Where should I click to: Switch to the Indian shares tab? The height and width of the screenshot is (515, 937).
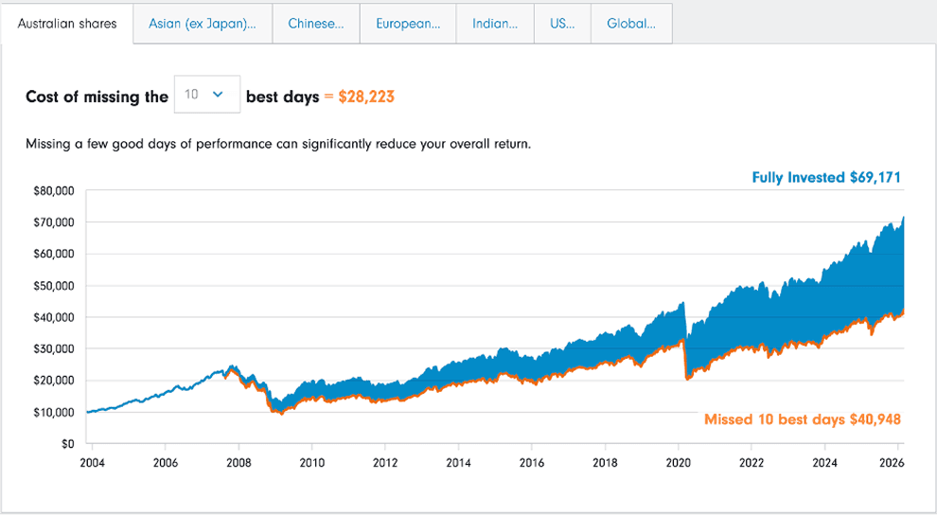[x=495, y=24]
